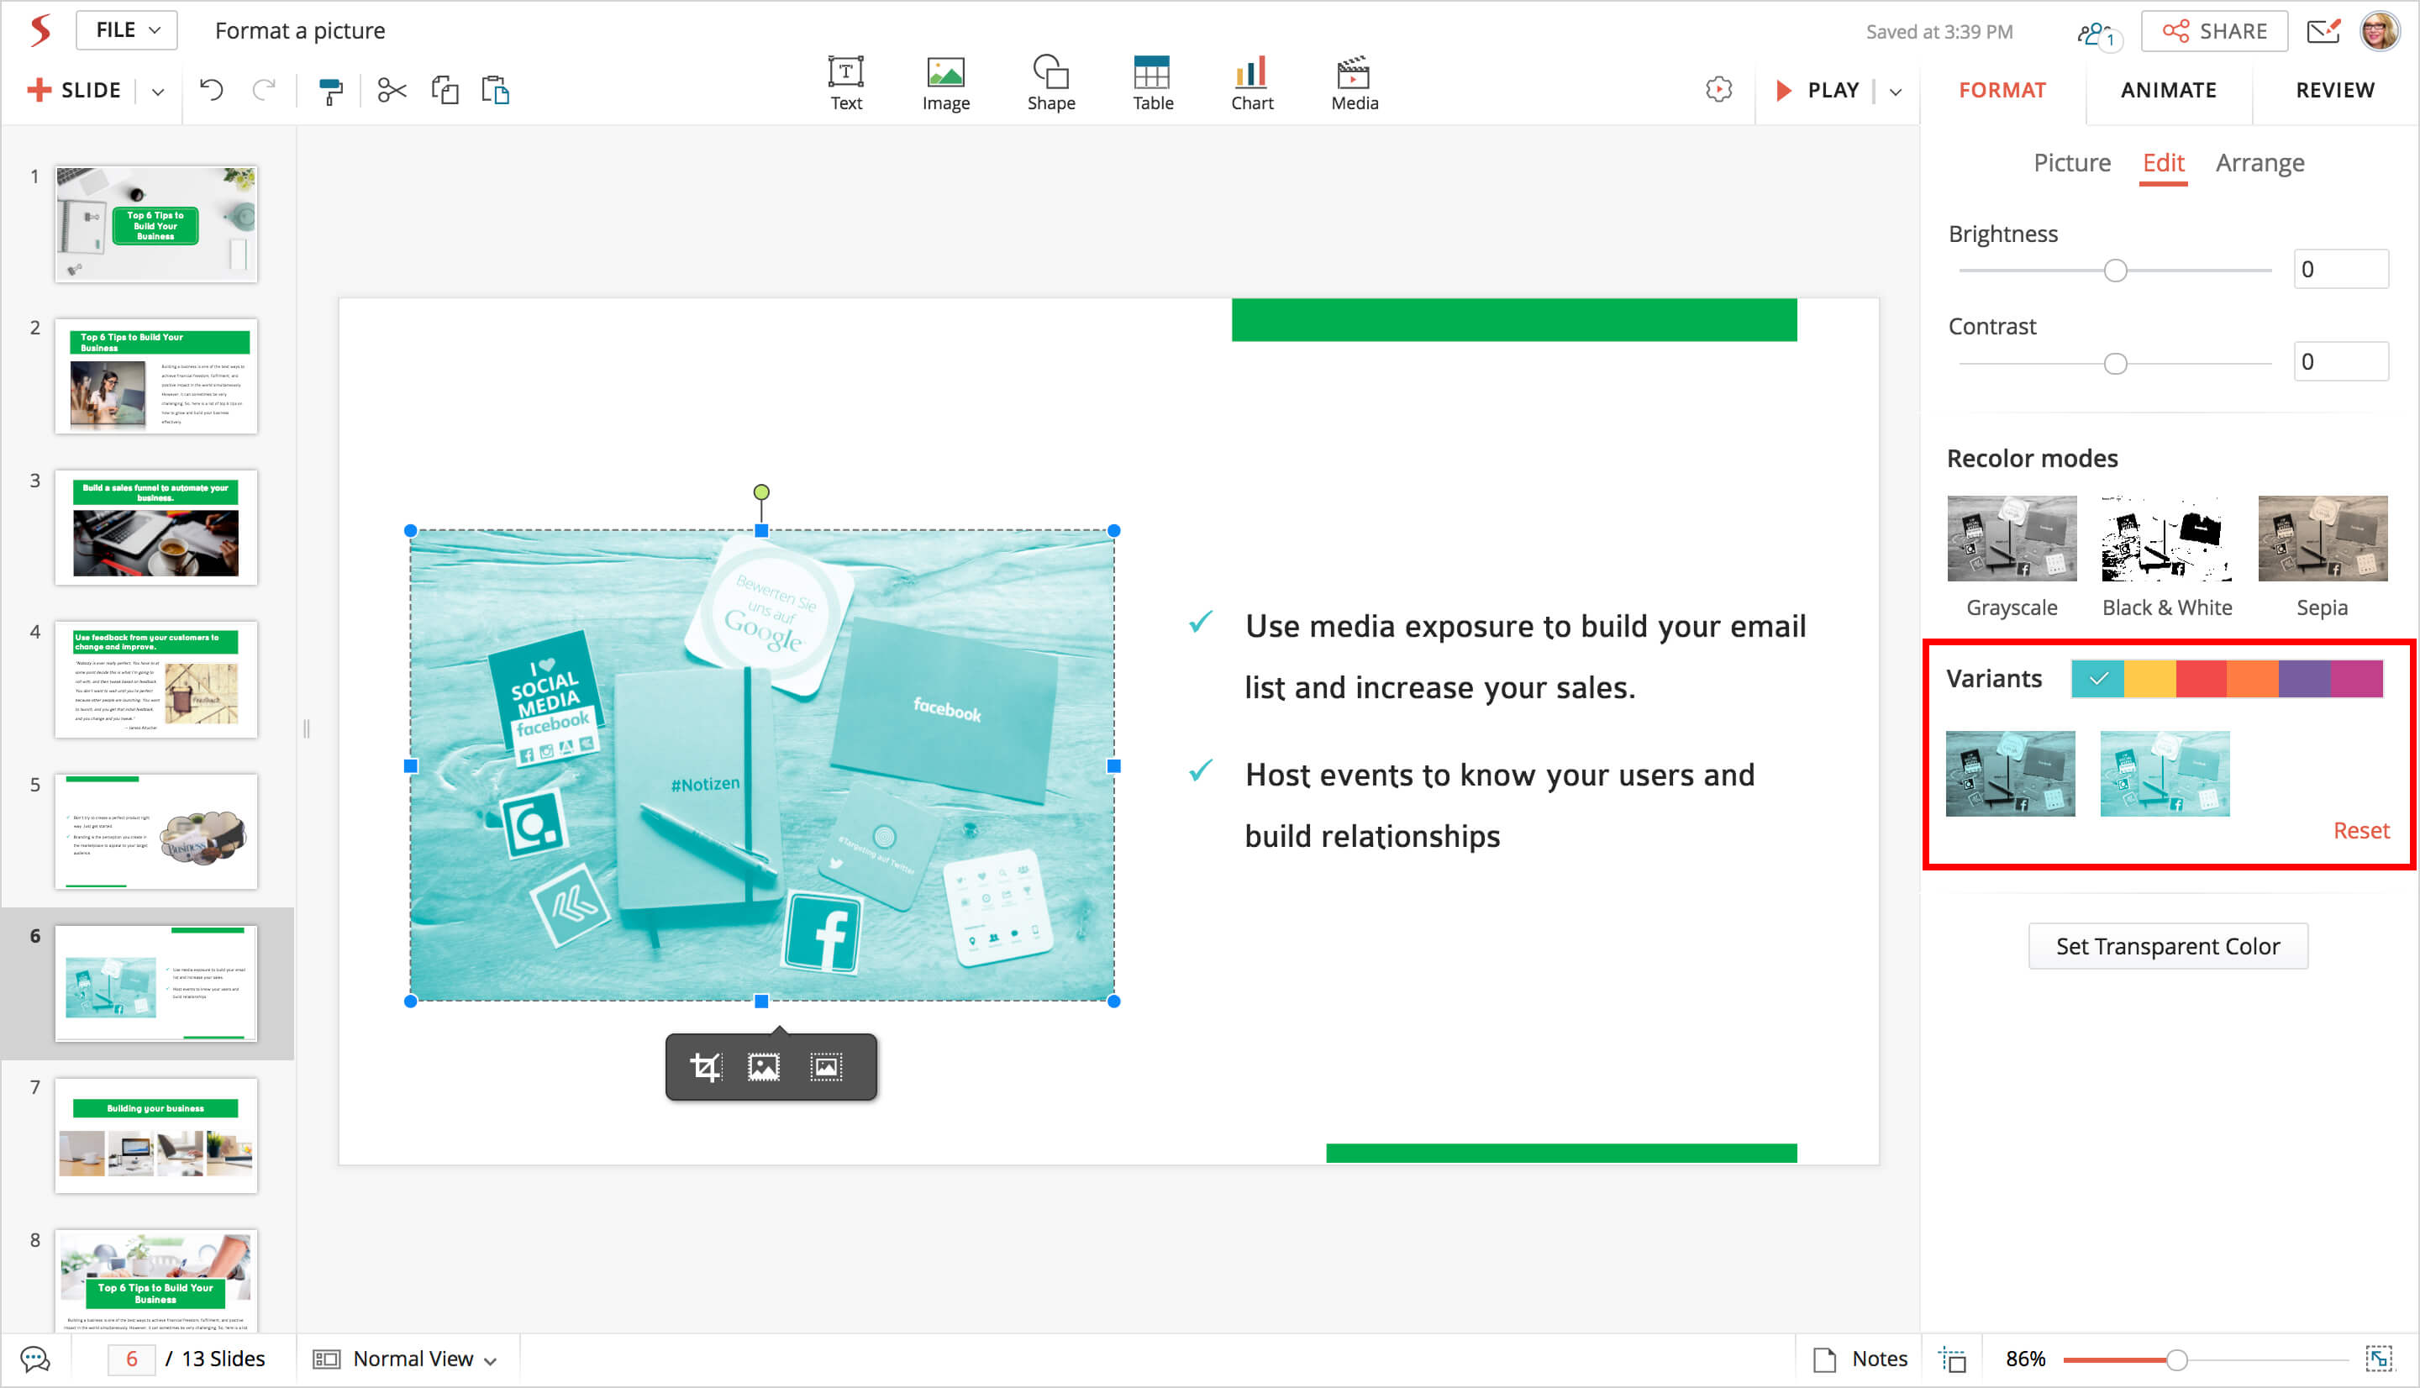Screen dimensions: 2420x1388
Task: Switch to the ANIMATE tab
Action: (2167, 91)
